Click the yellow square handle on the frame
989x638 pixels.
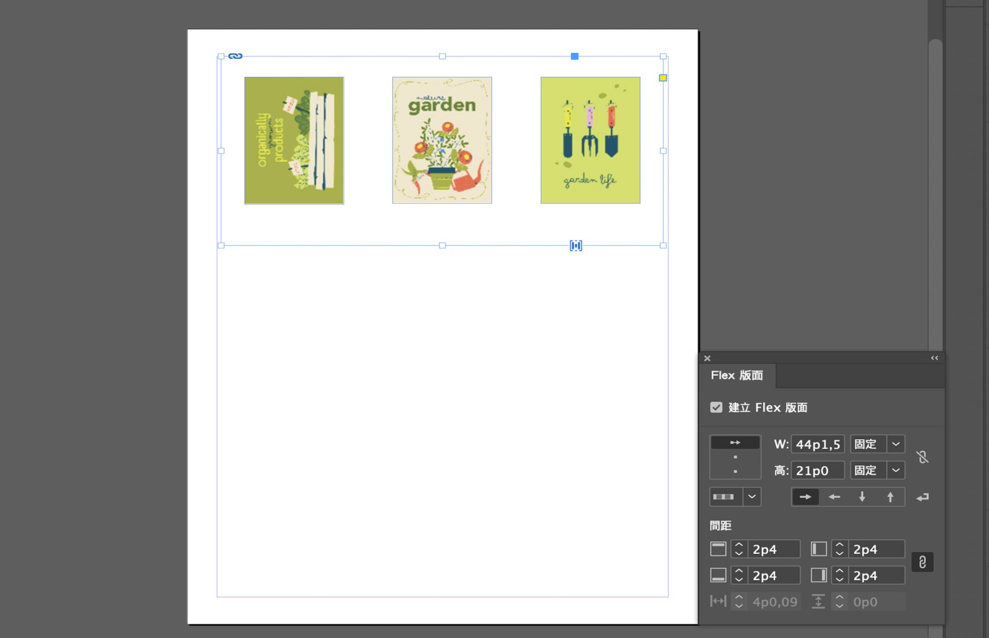pos(663,78)
